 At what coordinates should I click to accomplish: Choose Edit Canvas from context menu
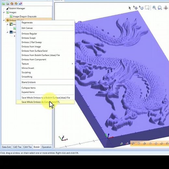pyautogui.click(x=27, y=28)
